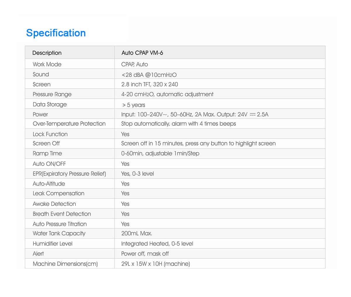Click the Power input/output specification text
Image resolution: width=351 pixels, height=297 pixels.
pyautogui.click(x=195, y=115)
